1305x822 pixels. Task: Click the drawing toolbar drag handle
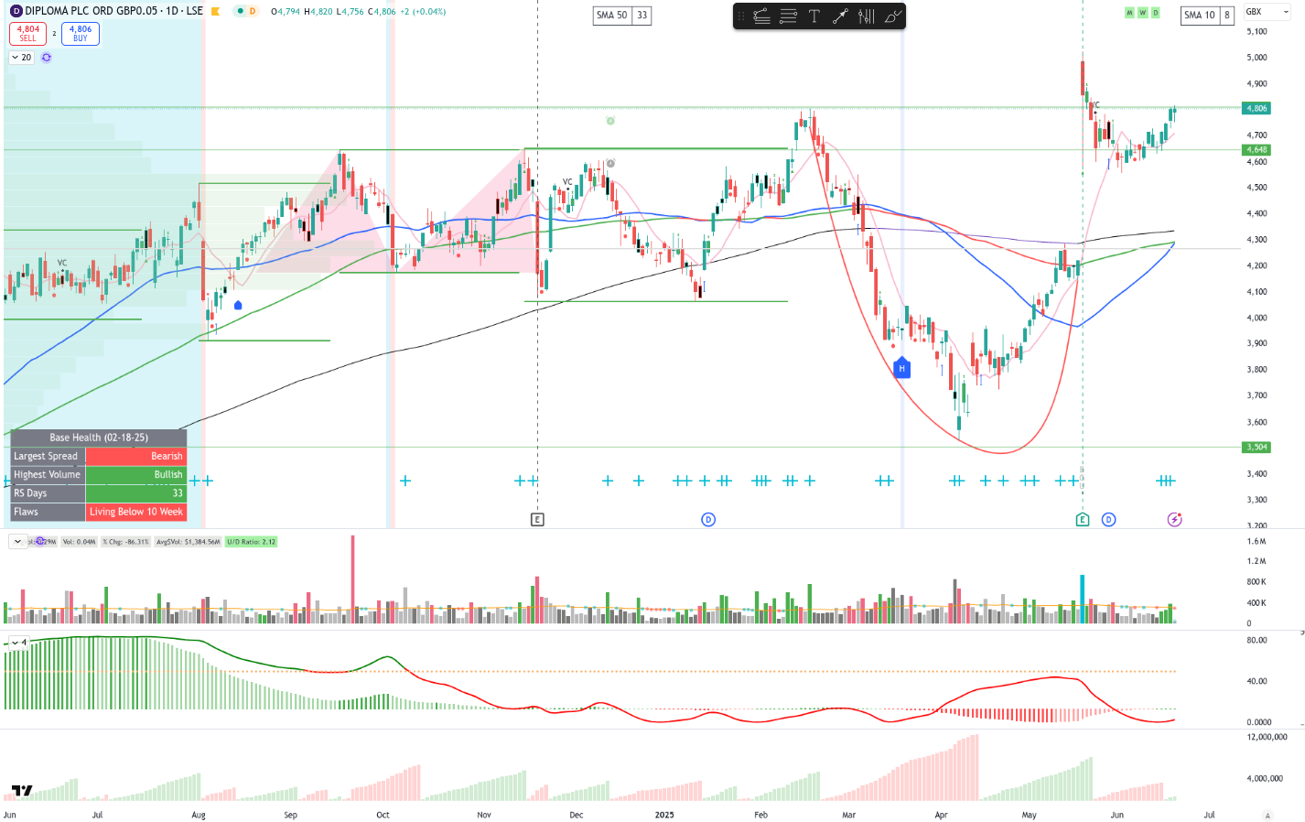tap(741, 16)
